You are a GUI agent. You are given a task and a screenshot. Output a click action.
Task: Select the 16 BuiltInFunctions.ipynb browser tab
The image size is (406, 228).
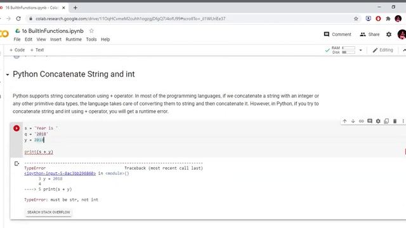click(32, 8)
